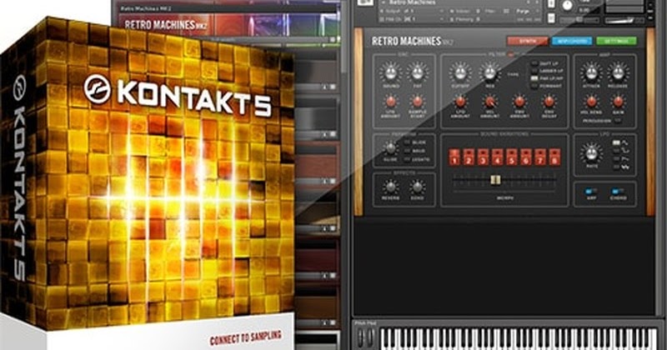Select the square LFO waveform

[x=616, y=151]
